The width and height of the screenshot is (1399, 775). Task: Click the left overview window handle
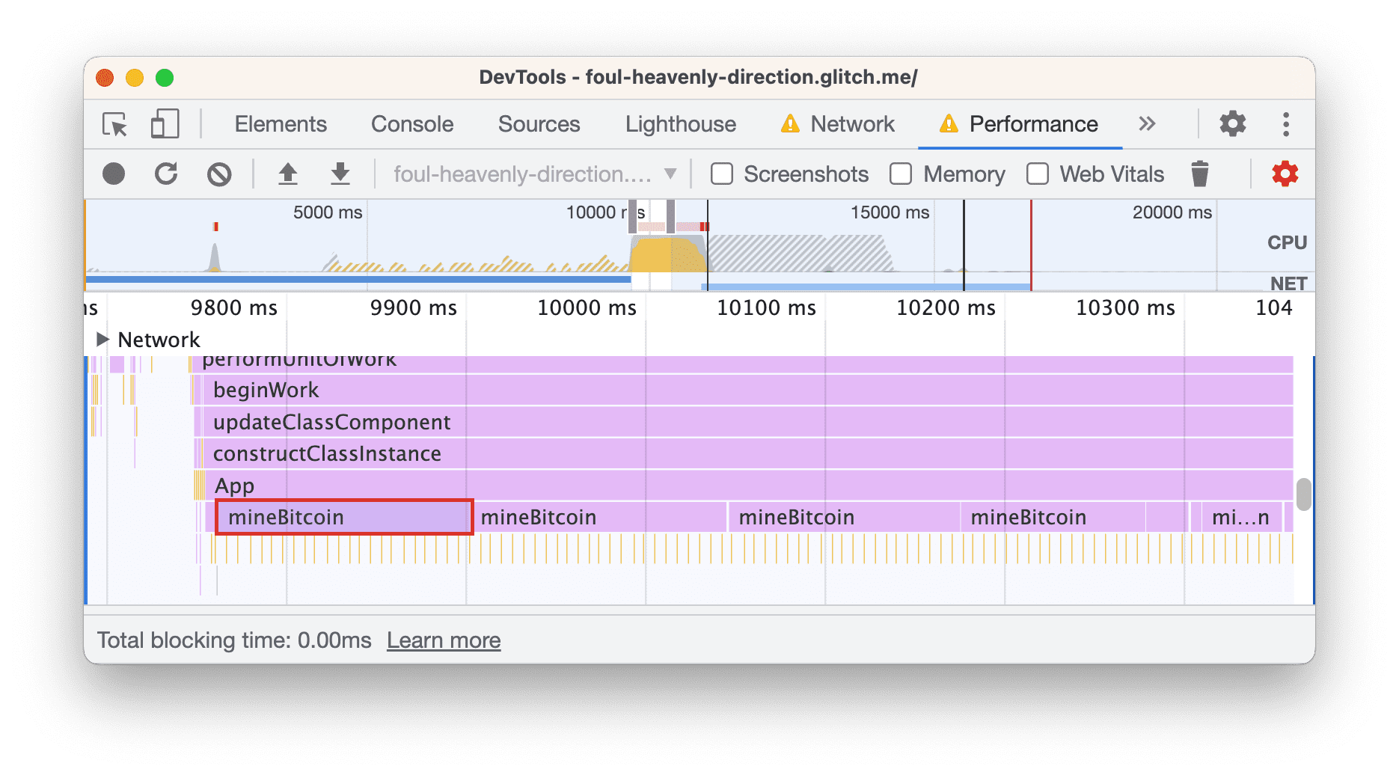pyautogui.click(x=633, y=216)
